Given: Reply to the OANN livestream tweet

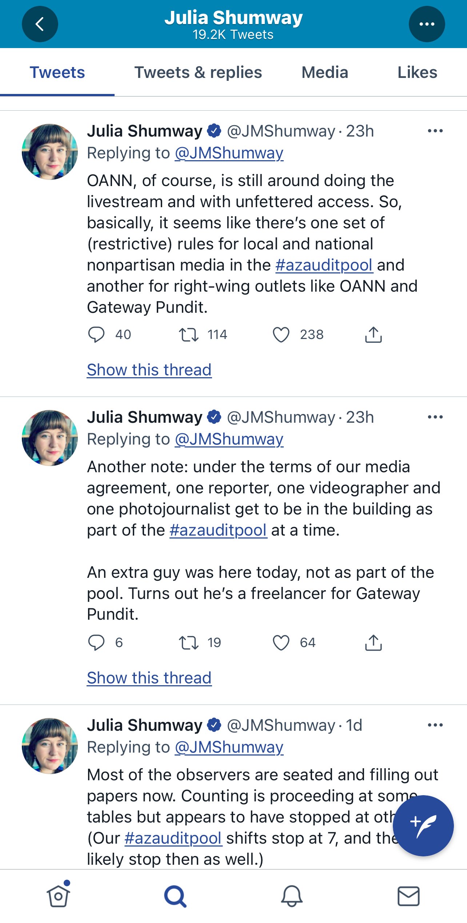Looking at the screenshot, I should click(96, 335).
